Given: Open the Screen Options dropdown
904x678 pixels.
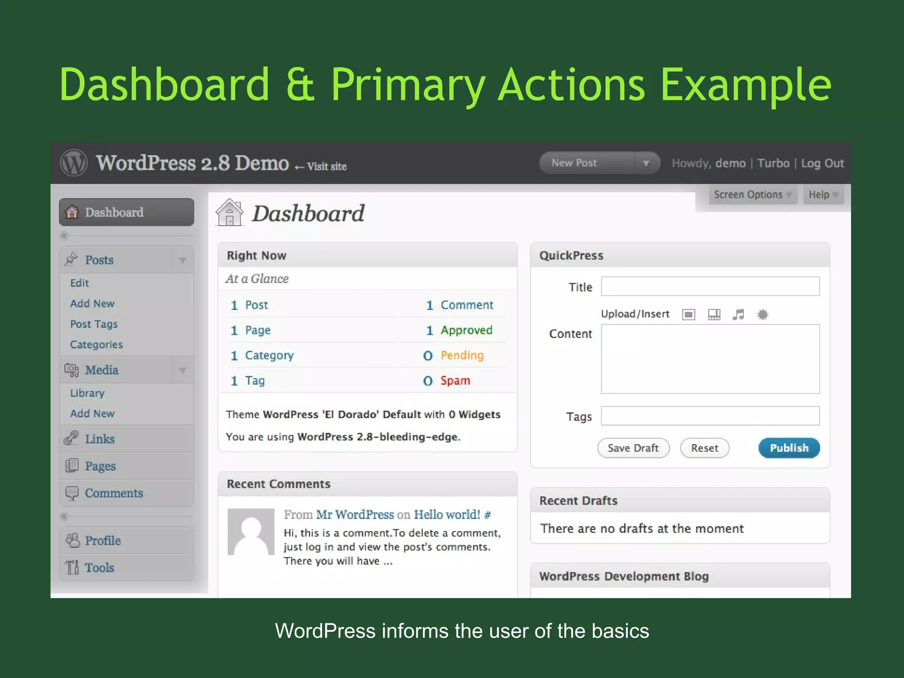Looking at the screenshot, I should pyautogui.click(x=753, y=195).
